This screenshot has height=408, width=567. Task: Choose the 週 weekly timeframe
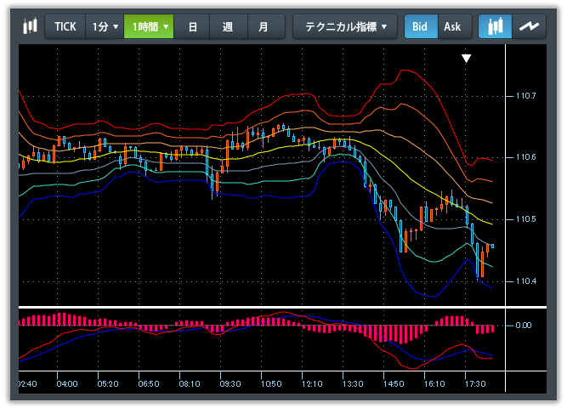coord(228,26)
